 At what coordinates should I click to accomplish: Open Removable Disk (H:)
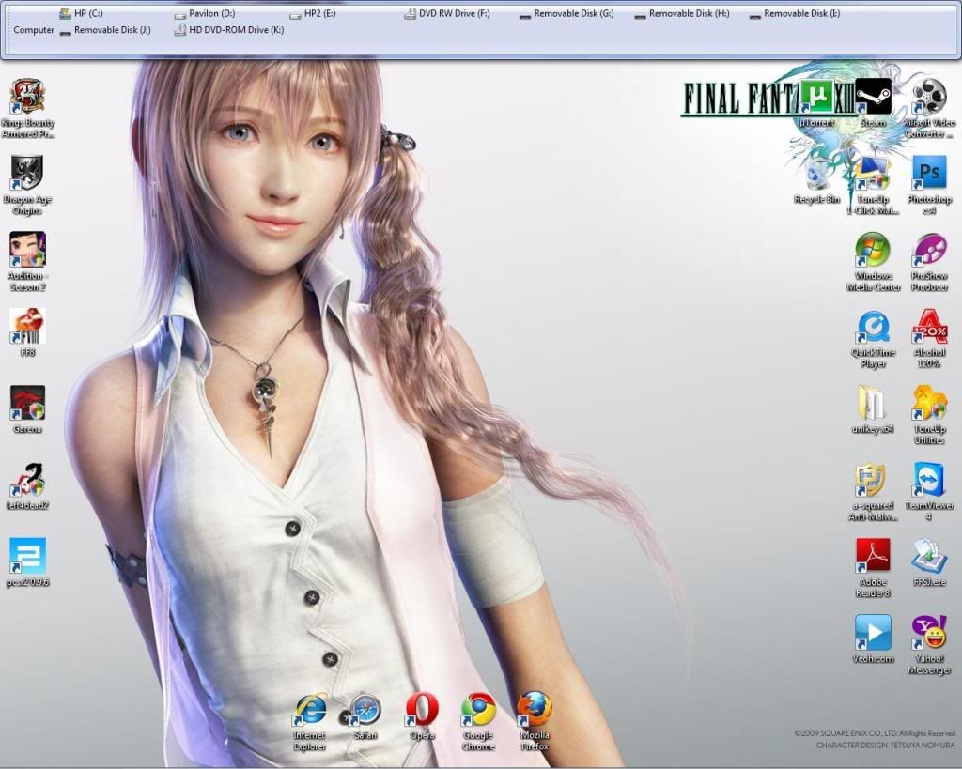(682, 13)
